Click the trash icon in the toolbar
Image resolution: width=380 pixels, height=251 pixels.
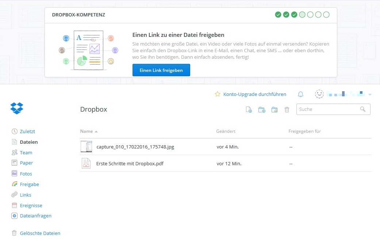tap(287, 109)
